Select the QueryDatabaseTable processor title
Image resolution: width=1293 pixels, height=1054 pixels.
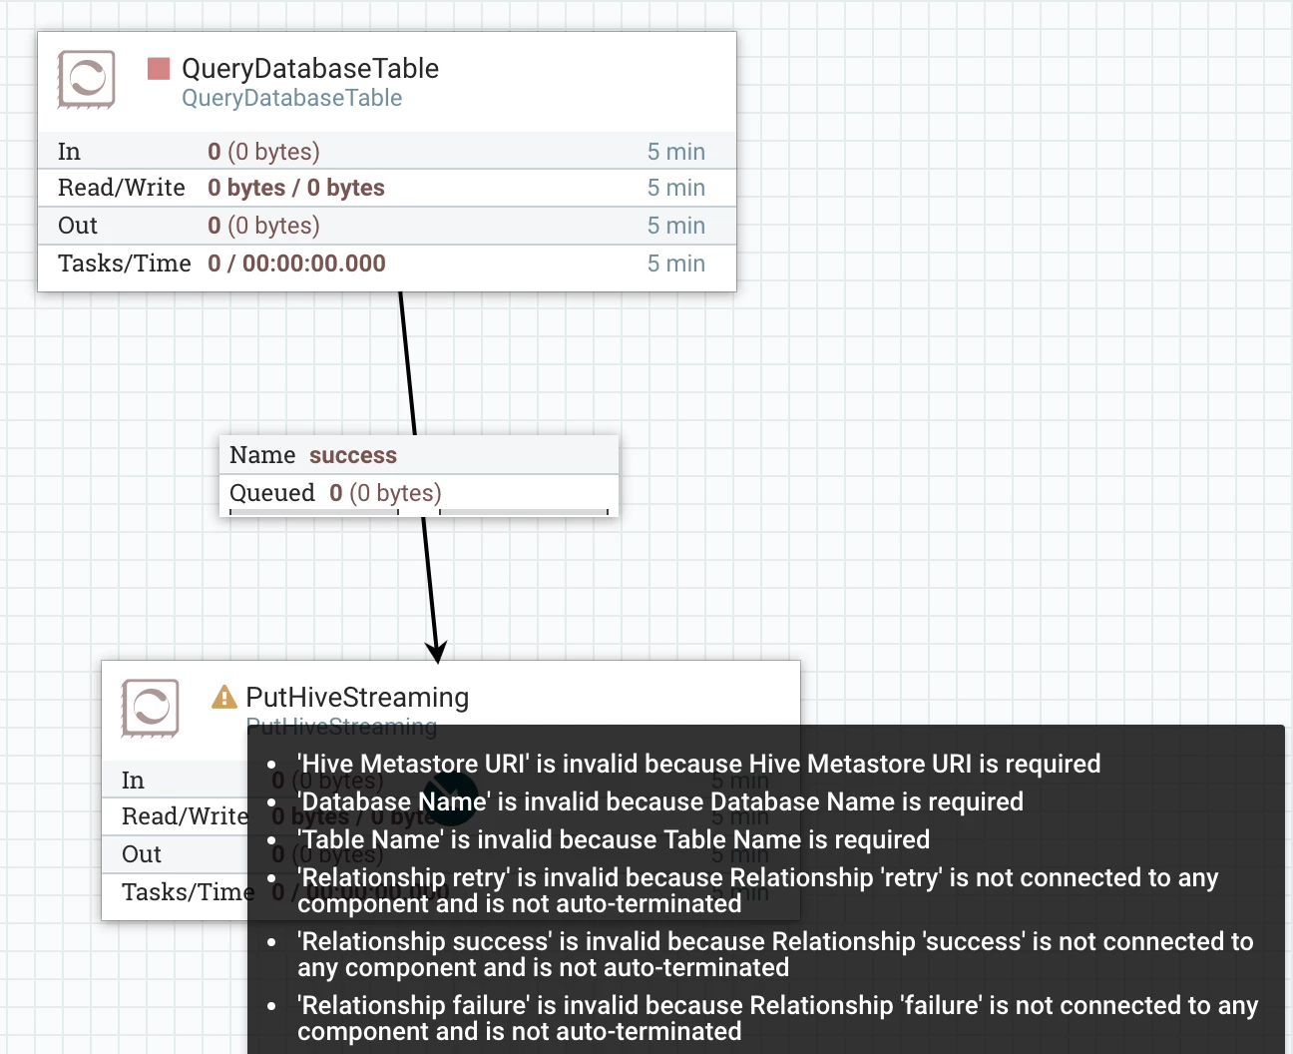coord(310,68)
